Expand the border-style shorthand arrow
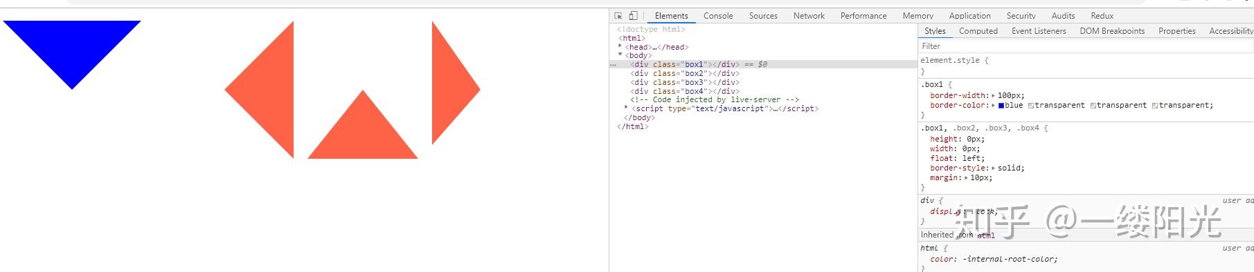1254x272 pixels. coord(993,168)
